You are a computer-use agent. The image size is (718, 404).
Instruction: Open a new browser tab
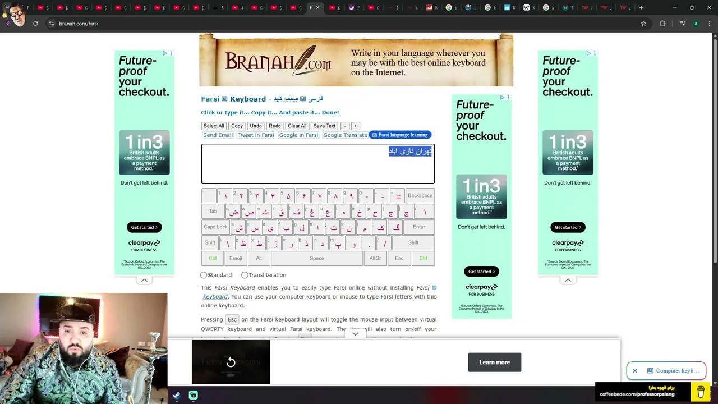coord(641,8)
